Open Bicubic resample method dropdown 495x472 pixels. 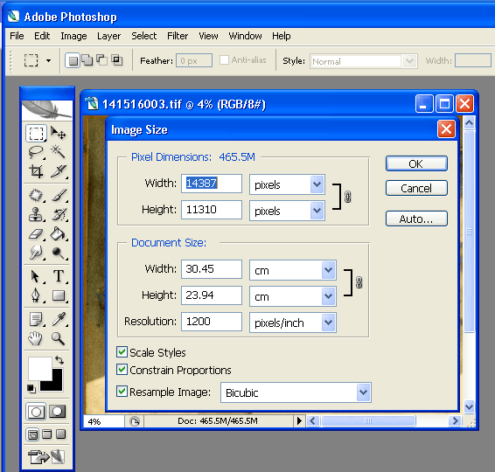363,392
